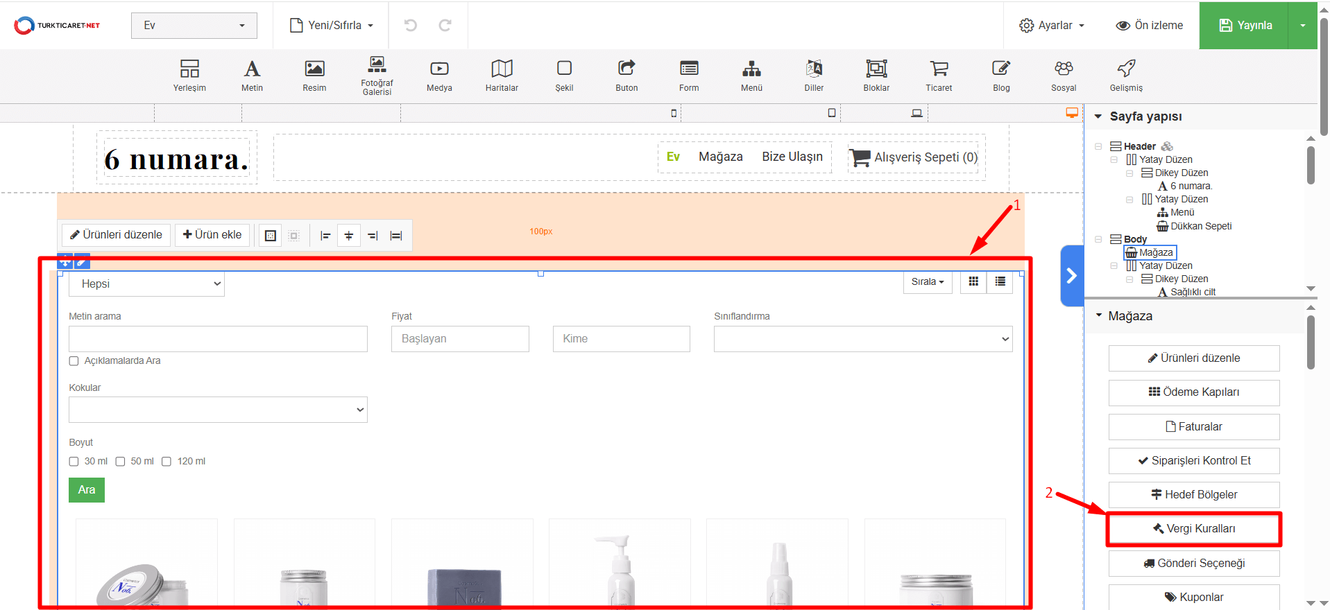Switch product view to grid layout
1330x610 pixels.
pos(973,282)
